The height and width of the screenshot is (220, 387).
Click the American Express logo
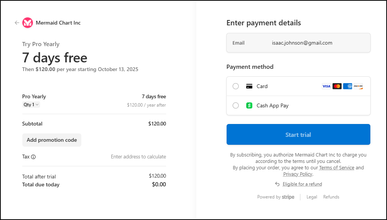click(x=347, y=86)
